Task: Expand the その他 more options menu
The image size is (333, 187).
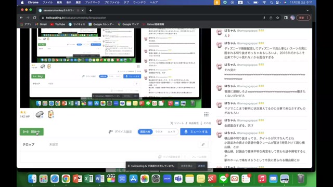Action: coord(206,123)
